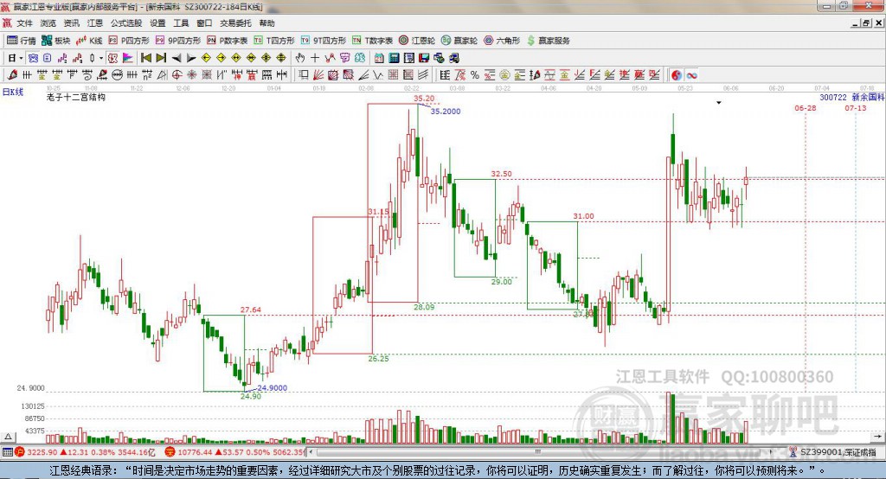The width and height of the screenshot is (886, 479).
Task: Click the right arrow at volume pane edge
Action: pos(877,437)
